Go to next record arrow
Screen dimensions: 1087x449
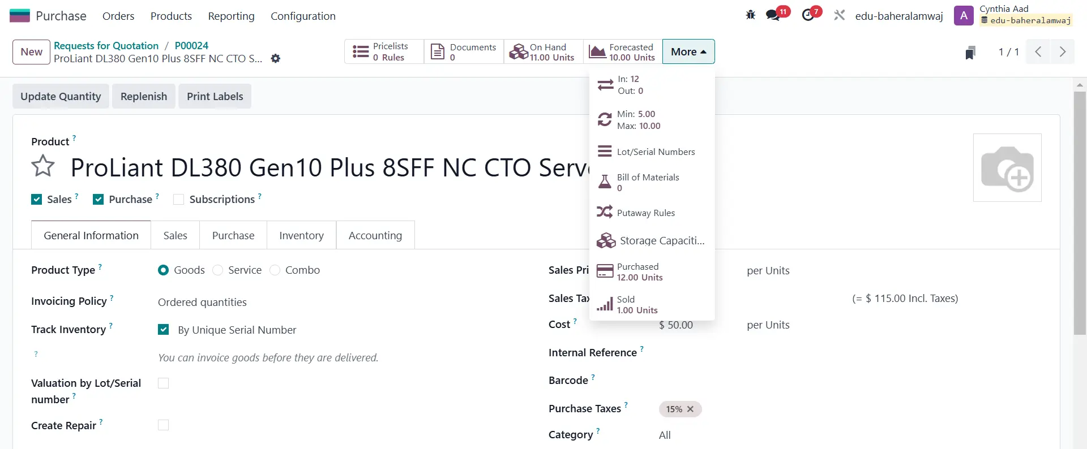[1063, 52]
